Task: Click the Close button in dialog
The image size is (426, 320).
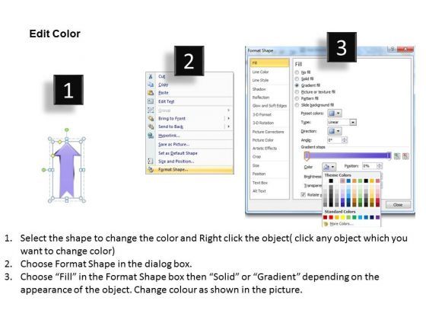Action: (398, 205)
